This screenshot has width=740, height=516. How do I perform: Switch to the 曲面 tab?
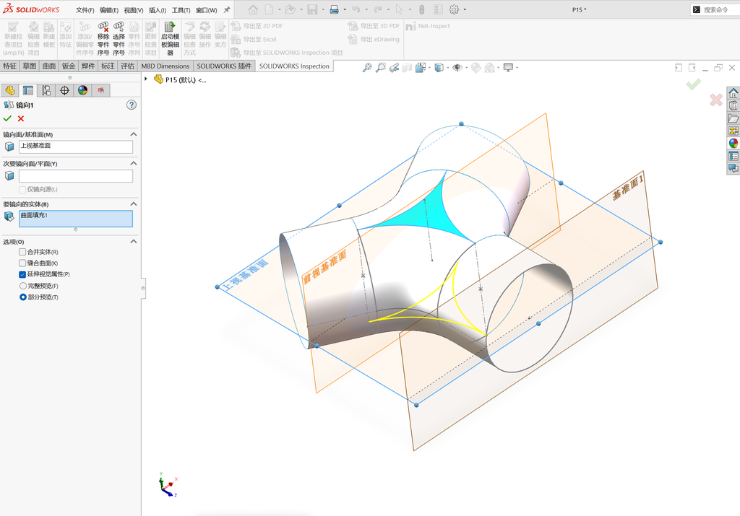pos(49,66)
